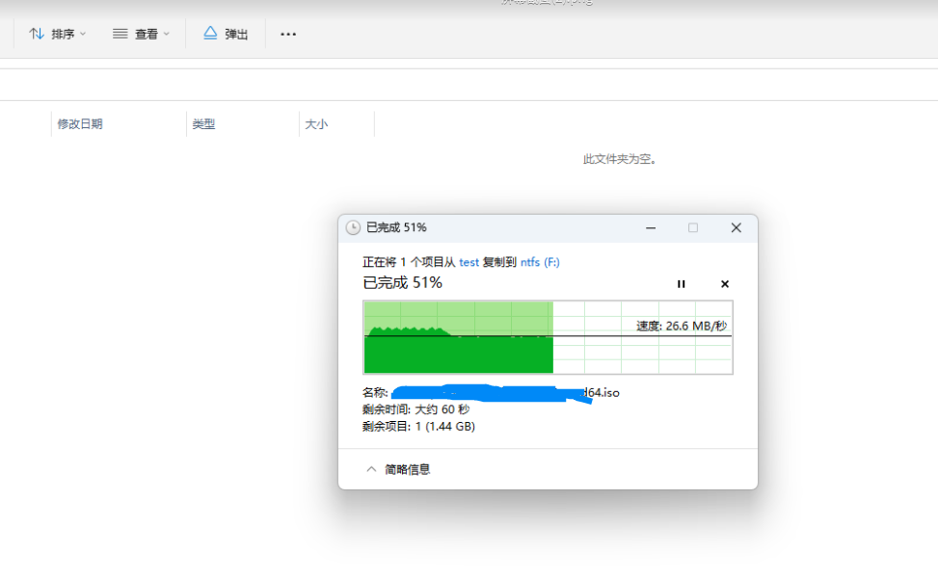938x579 pixels.
Task: Sort by 大小 column header
Action: click(x=316, y=124)
